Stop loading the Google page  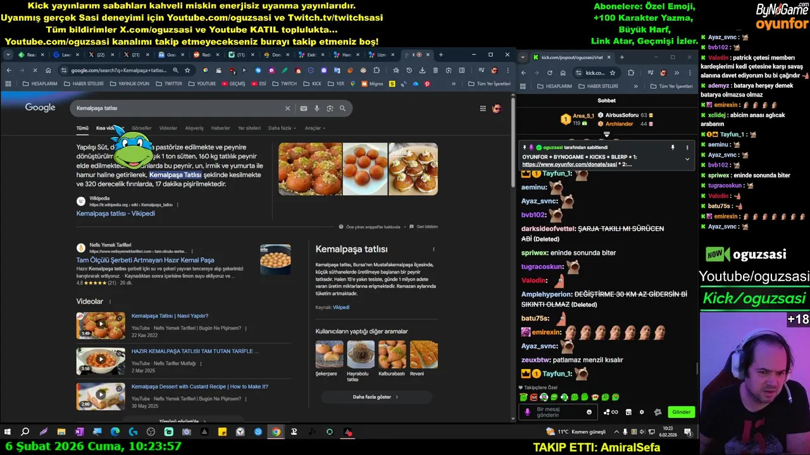34,70
